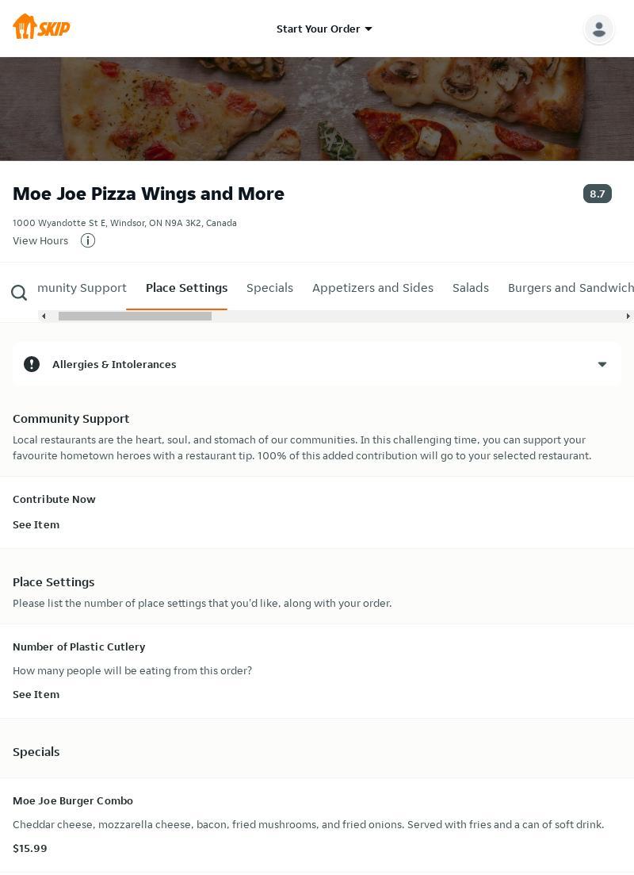Open the Burgers and Sandwiches tab

pyautogui.click(x=571, y=288)
